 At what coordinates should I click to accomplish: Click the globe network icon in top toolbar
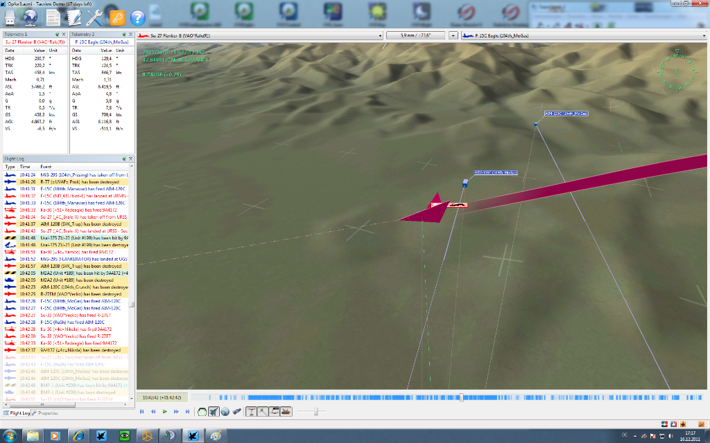pos(31,17)
